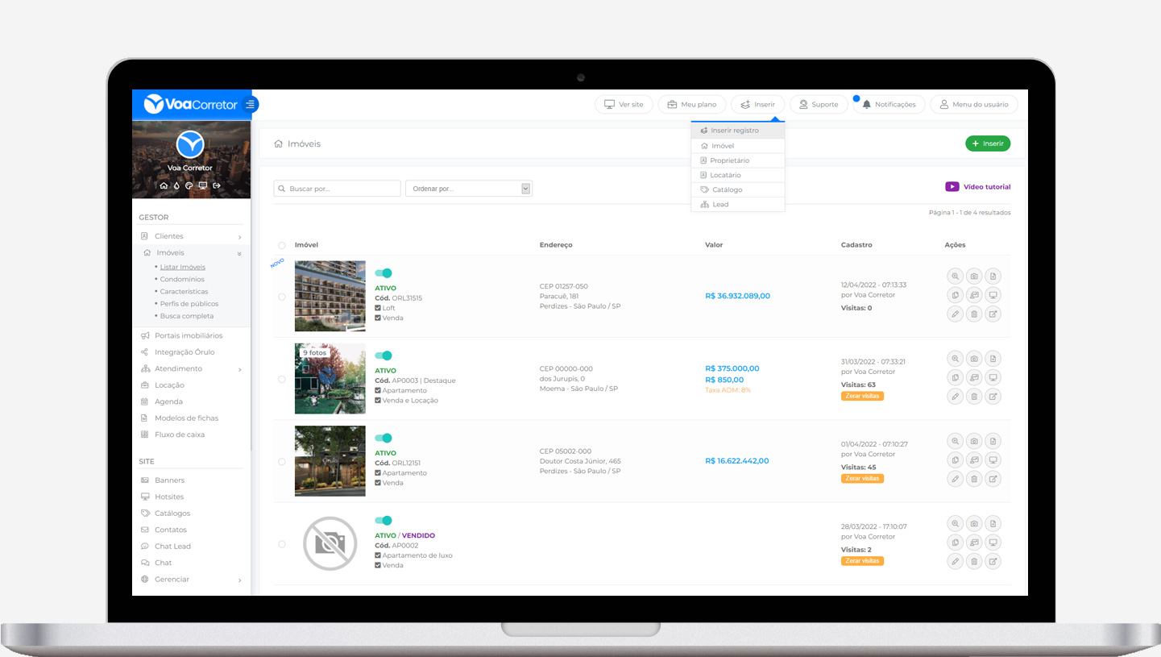The width and height of the screenshot is (1161, 657).
Task: Click the magnifier zoom icon for property AP0002
Action: tap(955, 523)
